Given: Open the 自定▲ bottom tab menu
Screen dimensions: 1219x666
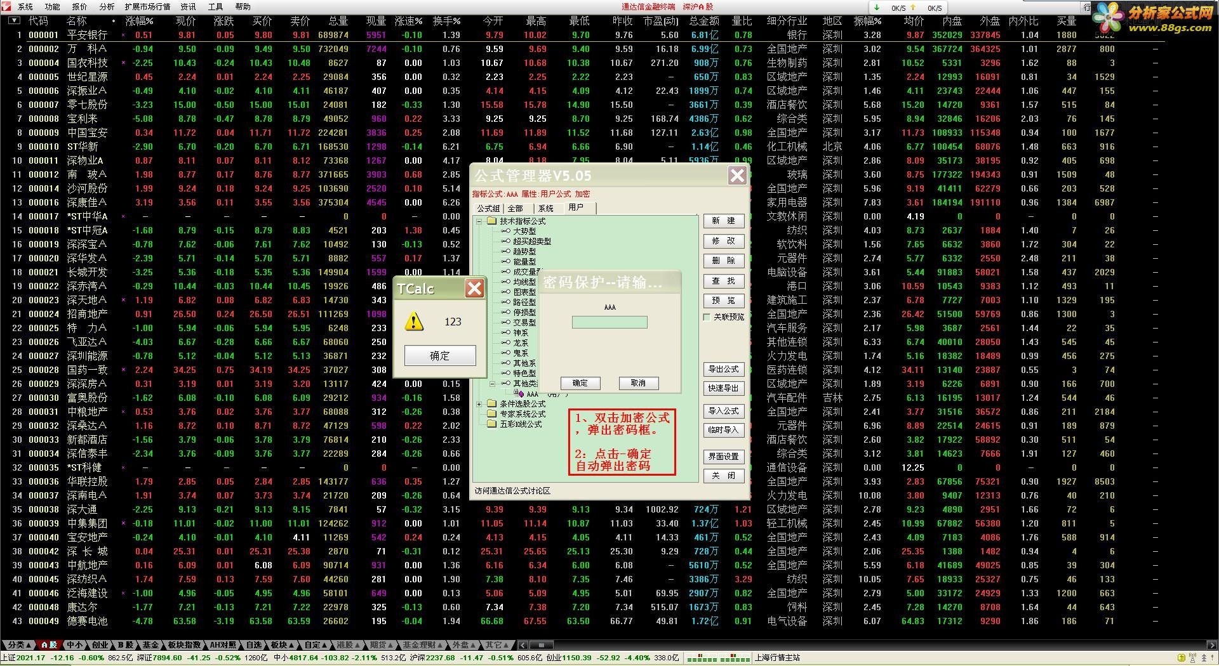Looking at the screenshot, I should 316,645.
